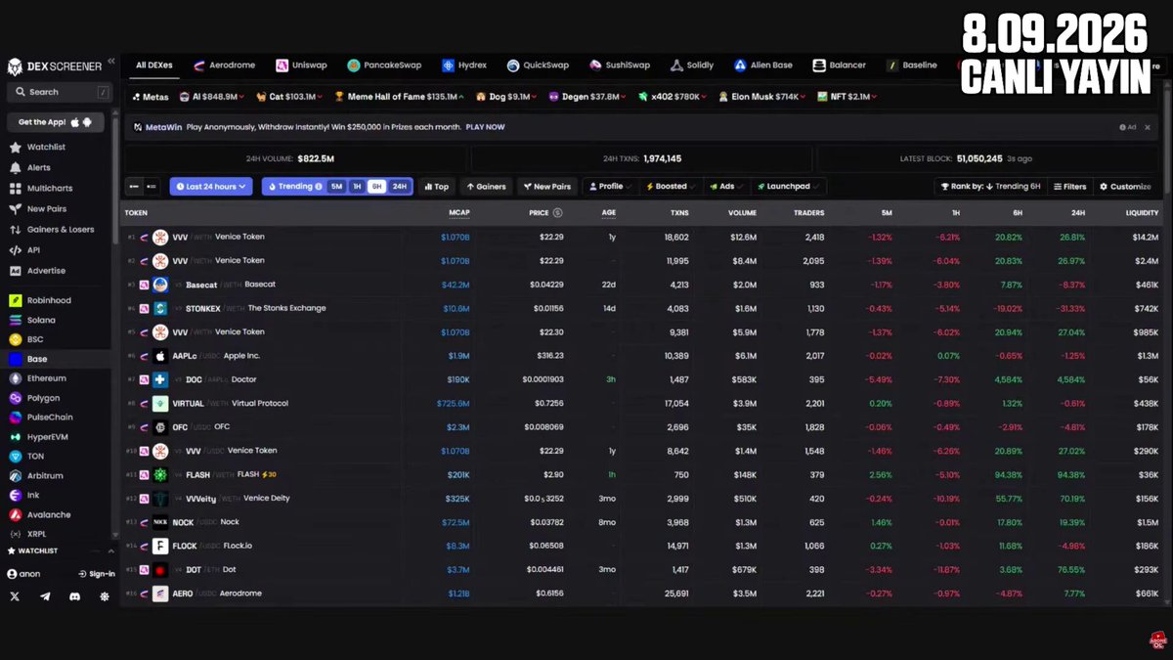Select the 6H trending window
The width and height of the screenshot is (1173, 660).
(x=377, y=187)
